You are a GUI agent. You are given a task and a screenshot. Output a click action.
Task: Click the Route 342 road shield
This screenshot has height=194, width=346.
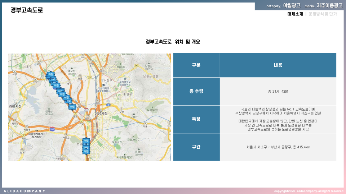coord(137,65)
